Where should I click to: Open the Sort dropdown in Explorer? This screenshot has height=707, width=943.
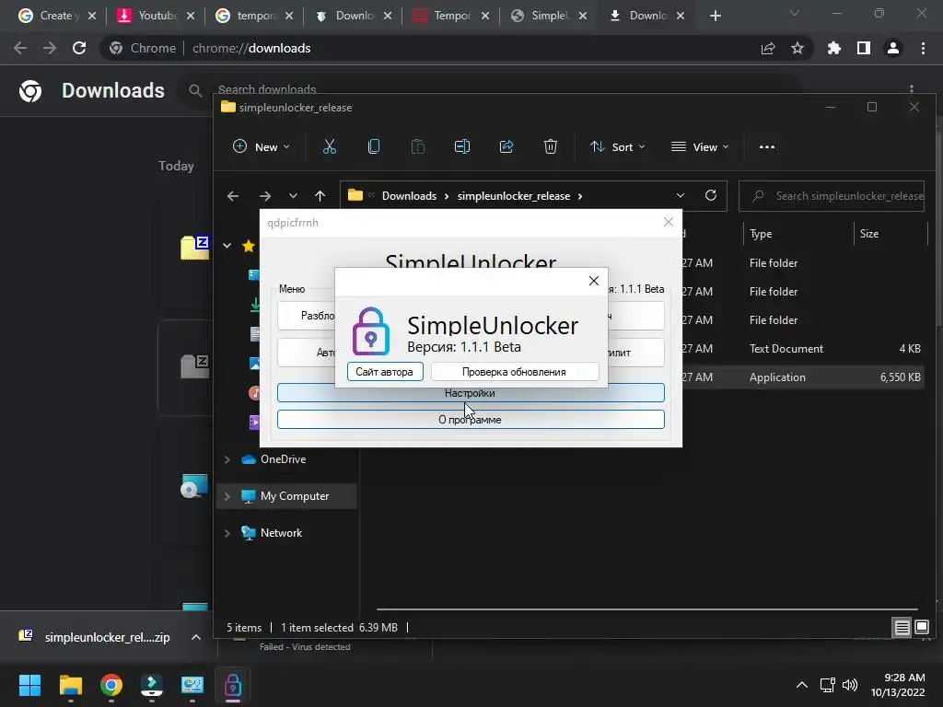pyautogui.click(x=618, y=146)
